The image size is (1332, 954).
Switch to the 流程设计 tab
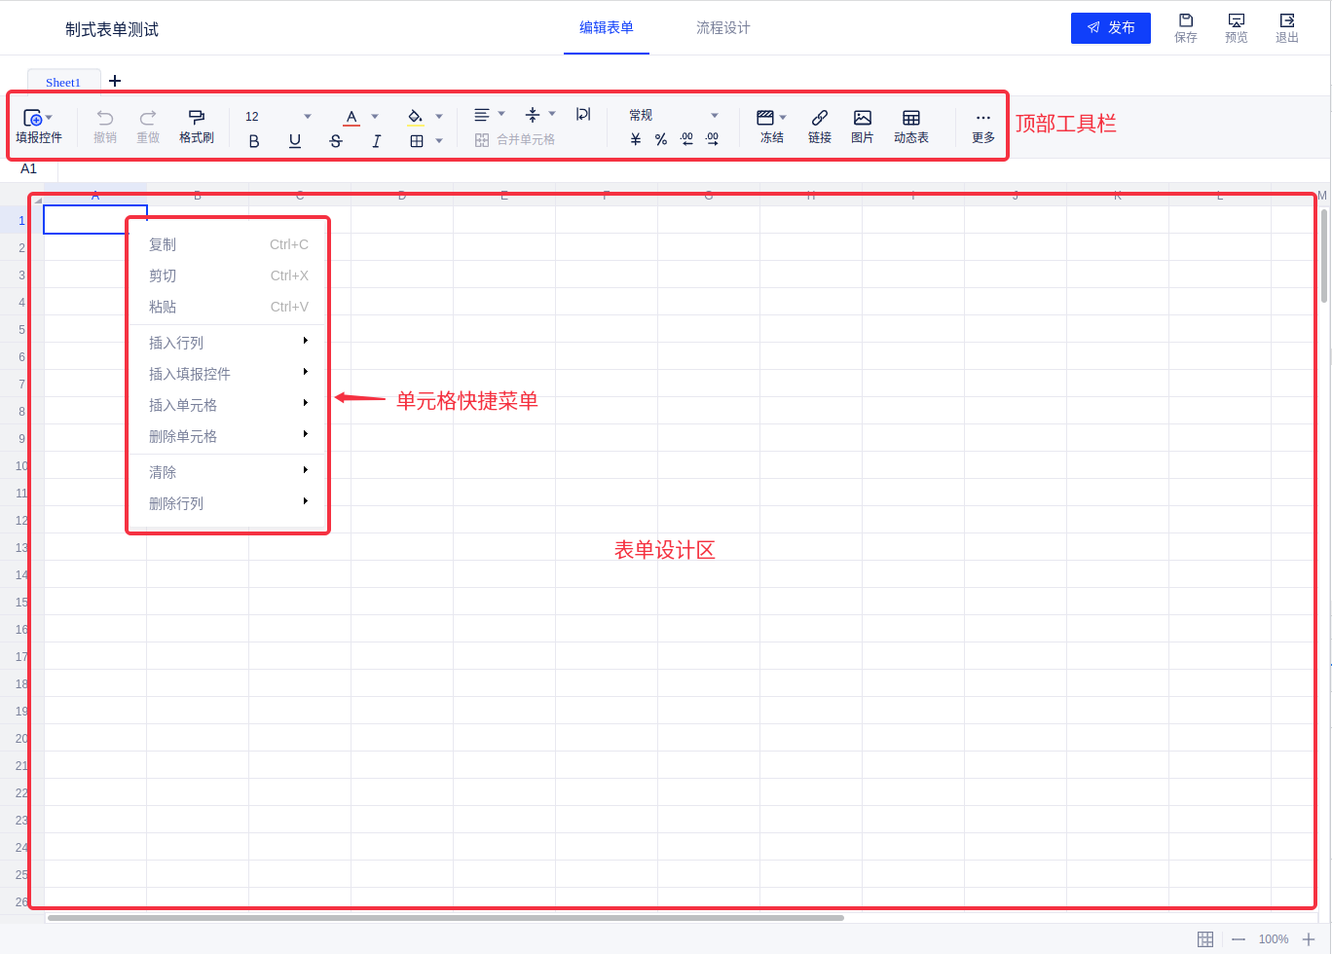coord(722,27)
